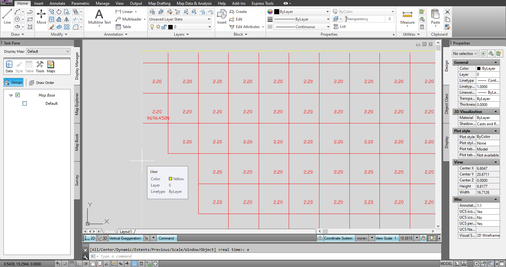The height and width of the screenshot is (267, 506).
Task: Select the Line drawing tool
Action: [x=7, y=16]
